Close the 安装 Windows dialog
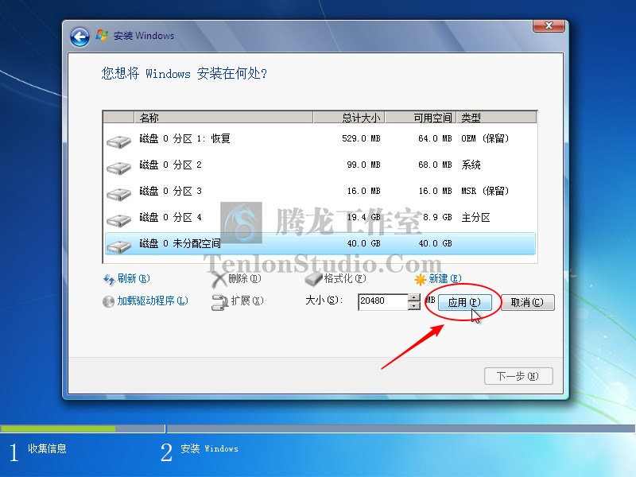Viewport: 636px width, 477px height. click(x=549, y=25)
